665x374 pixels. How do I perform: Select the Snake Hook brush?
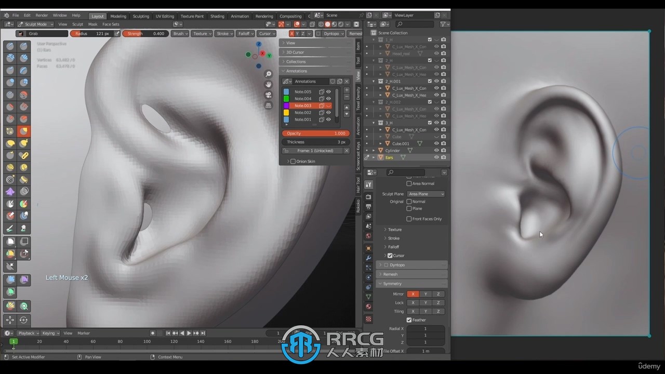click(x=24, y=143)
